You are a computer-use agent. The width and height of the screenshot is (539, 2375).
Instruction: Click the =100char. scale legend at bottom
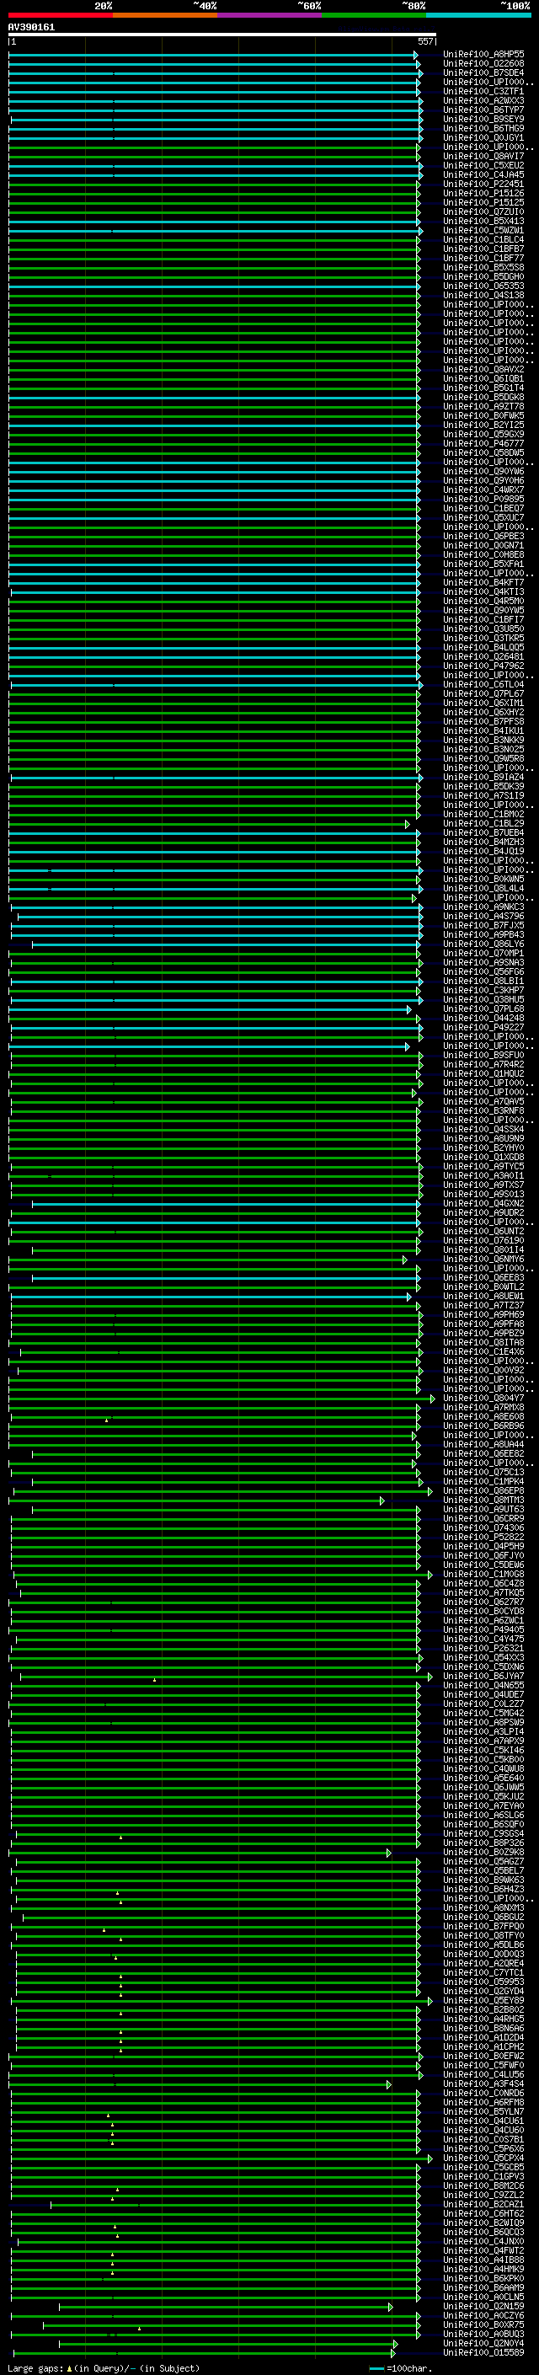[x=401, y=2368]
